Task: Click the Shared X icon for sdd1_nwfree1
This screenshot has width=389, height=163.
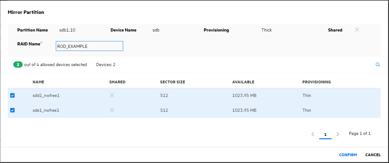Action: 112,95
